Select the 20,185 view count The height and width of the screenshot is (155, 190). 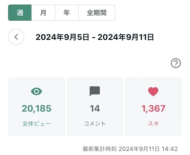[x=36, y=109]
